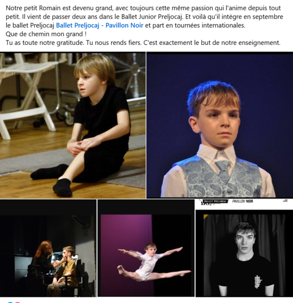293x303 pixels.
Task: Click the white emblem on the black t-shirt
Action: (258, 281)
